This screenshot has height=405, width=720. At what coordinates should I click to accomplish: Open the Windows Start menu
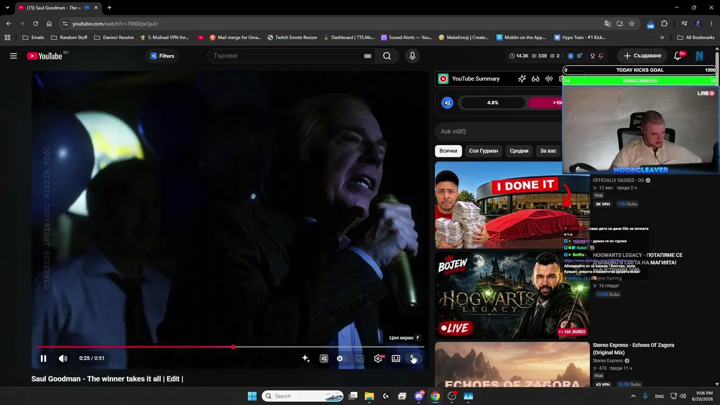click(x=252, y=396)
